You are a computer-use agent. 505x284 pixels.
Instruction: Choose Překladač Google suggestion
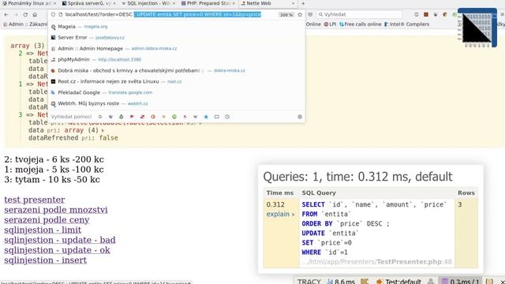[x=177, y=92]
